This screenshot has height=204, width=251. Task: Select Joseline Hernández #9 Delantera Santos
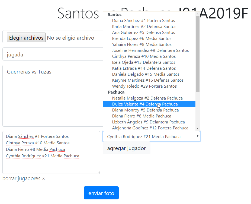click(149, 50)
